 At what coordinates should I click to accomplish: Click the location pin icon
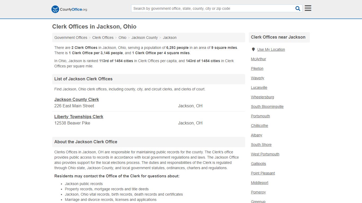coord(253,49)
